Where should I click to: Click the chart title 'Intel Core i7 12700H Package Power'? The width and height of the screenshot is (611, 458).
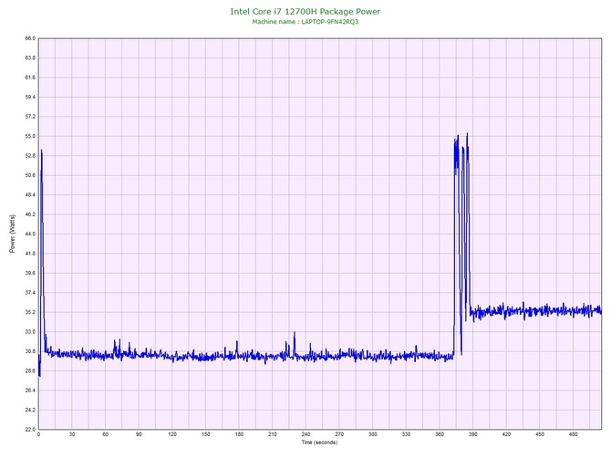click(x=305, y=12)
